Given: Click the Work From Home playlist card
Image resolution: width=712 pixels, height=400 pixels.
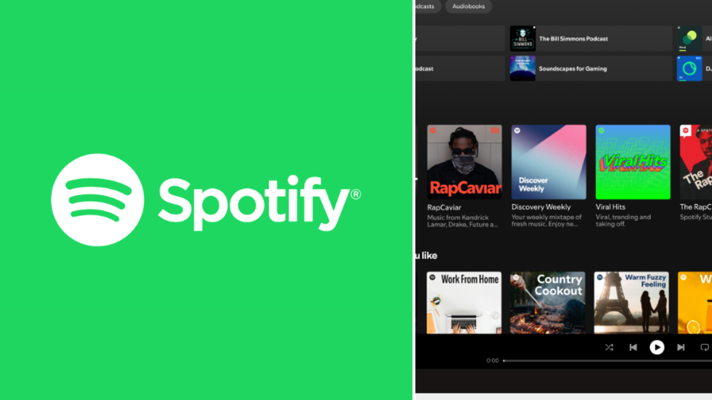Looking at the screenshot, I should (x=465, y=302).
